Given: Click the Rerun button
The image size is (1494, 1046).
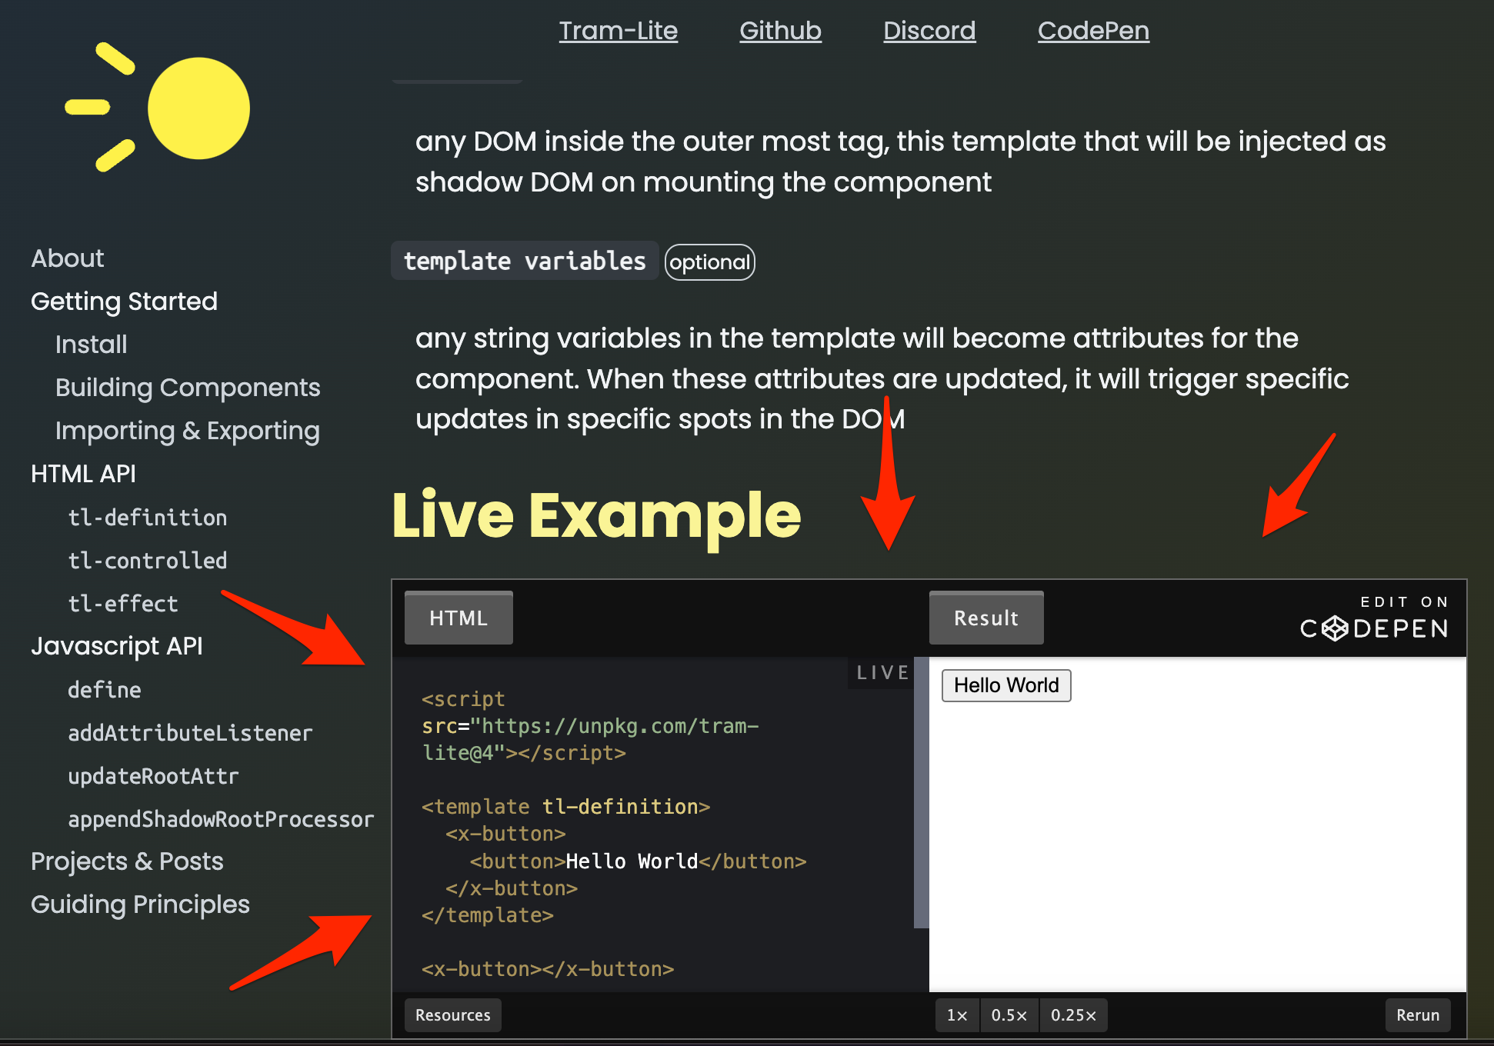Looking at the screenshot, I should pos(1418,1014).
